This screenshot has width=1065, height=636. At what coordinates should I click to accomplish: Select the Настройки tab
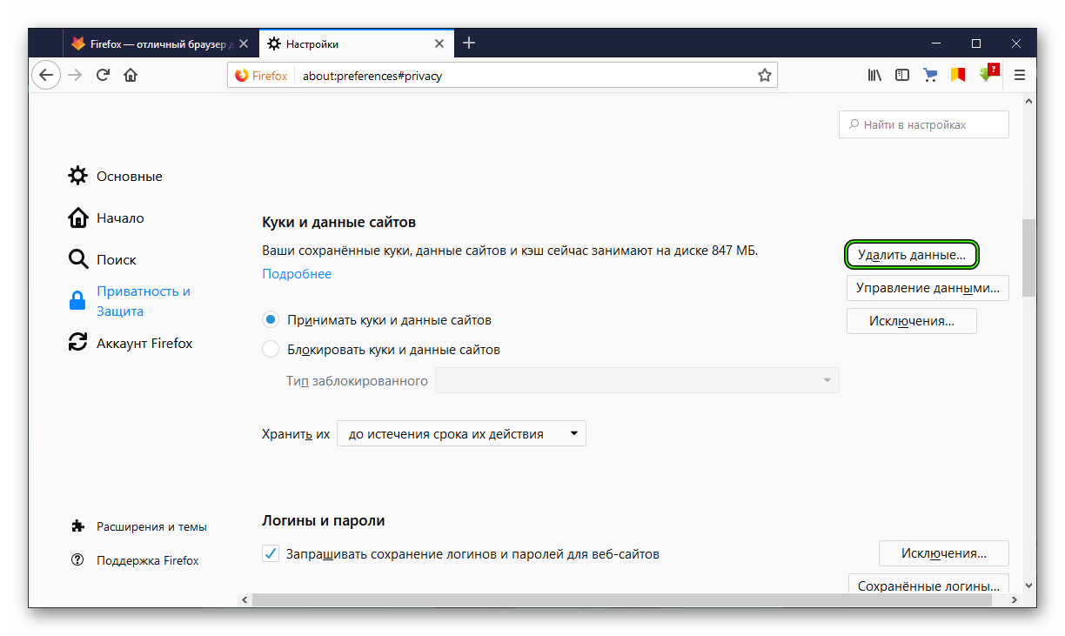(356, 44)
